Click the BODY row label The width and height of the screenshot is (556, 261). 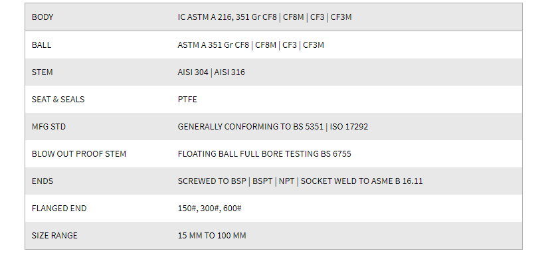point(43,17)
